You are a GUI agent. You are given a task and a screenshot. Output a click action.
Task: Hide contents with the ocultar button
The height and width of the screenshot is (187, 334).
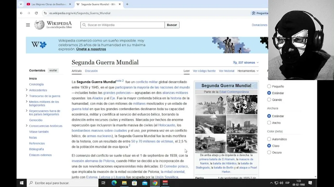pos(53,70)
